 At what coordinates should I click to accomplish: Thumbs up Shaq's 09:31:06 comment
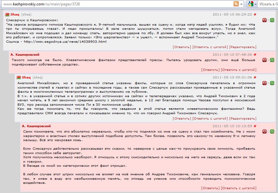point(272,83)
